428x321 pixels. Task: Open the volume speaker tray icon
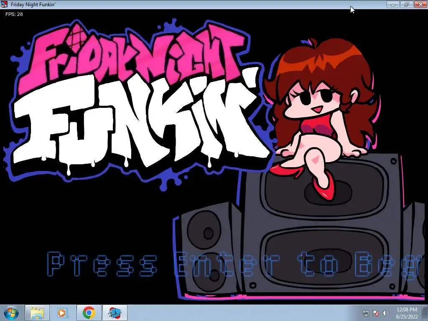[385, 313]
